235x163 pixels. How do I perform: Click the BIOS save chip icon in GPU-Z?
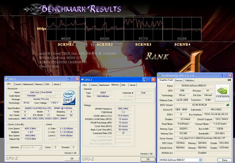pos(228,105)
